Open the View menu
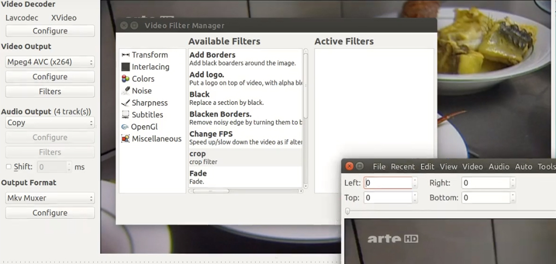Image resolution: width=556 pixels, height=264 pixels. click(448, 166)
